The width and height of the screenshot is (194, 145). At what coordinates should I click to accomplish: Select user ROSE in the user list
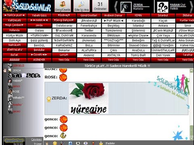click(x=16, y=91)
